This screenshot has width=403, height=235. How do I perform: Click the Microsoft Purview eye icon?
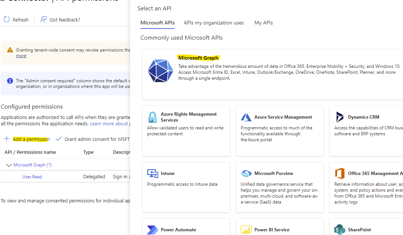click(x=246, y=173)
